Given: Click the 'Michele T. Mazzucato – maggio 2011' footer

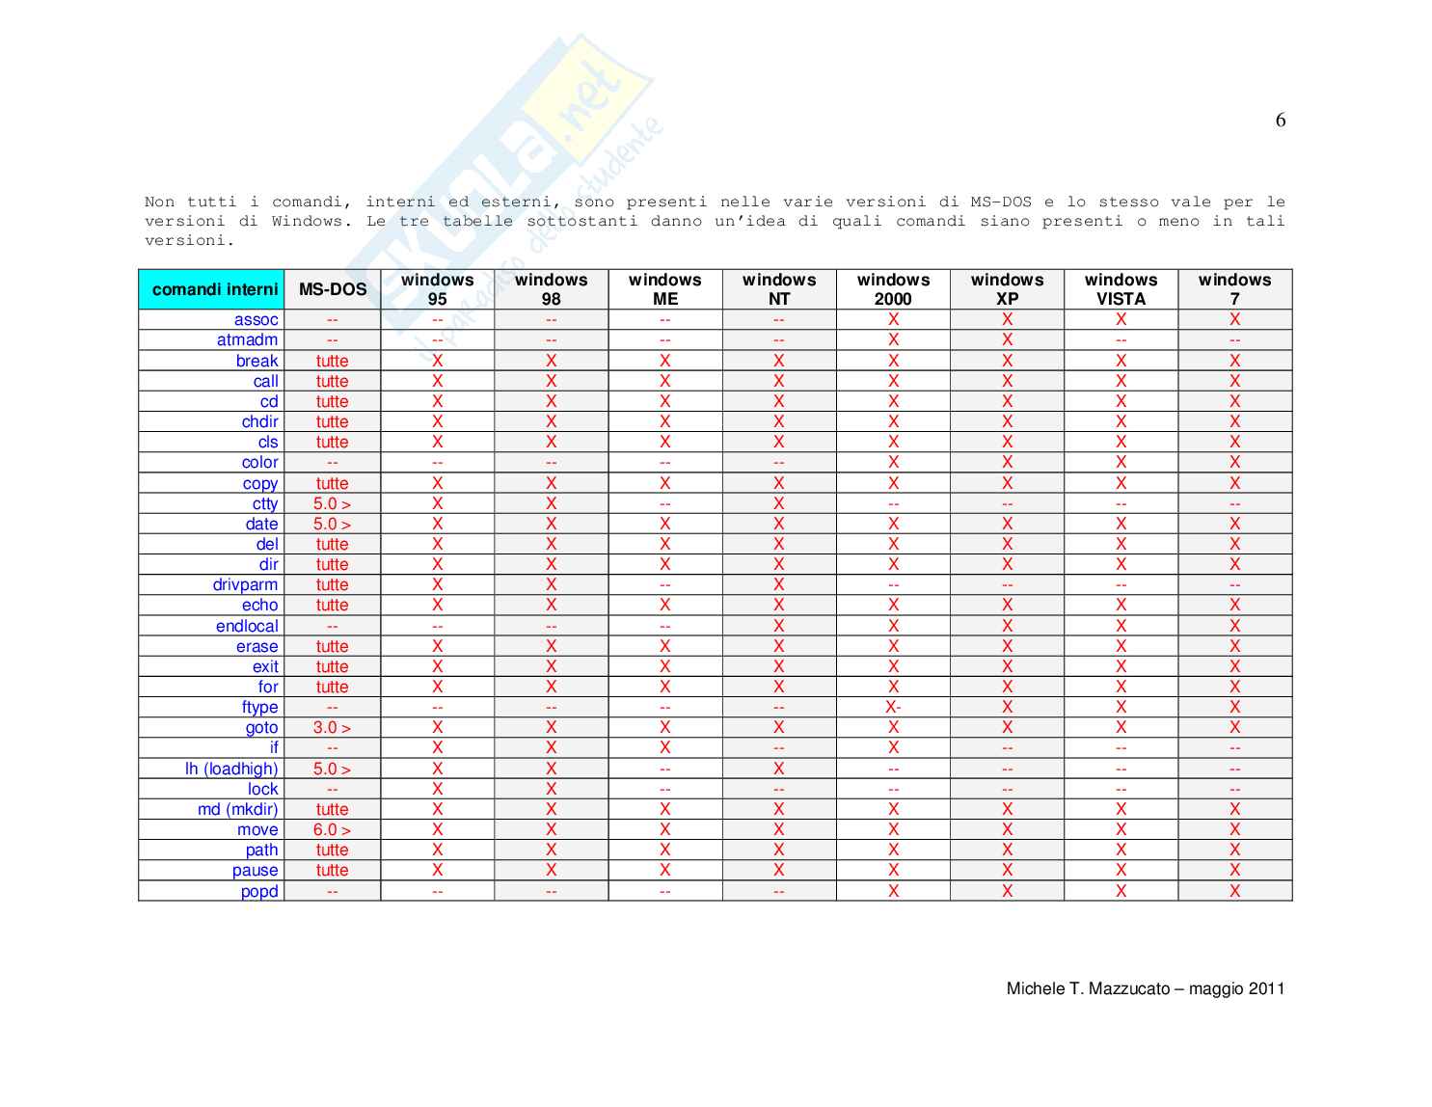Looking at the screenshot, I should tap(1146, 988).
